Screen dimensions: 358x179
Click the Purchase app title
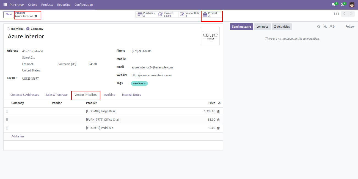16,5
